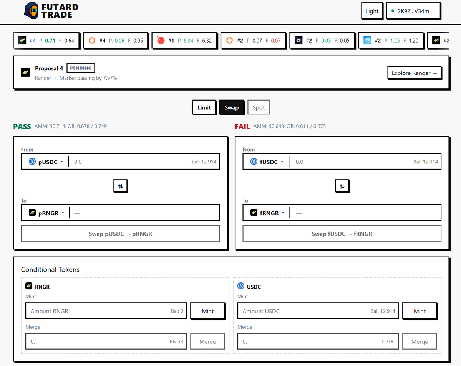Click the Proposal 4 title

point(49,68)
